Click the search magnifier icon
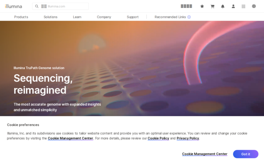This screenshot has height=165, width=264. [37, 6]
